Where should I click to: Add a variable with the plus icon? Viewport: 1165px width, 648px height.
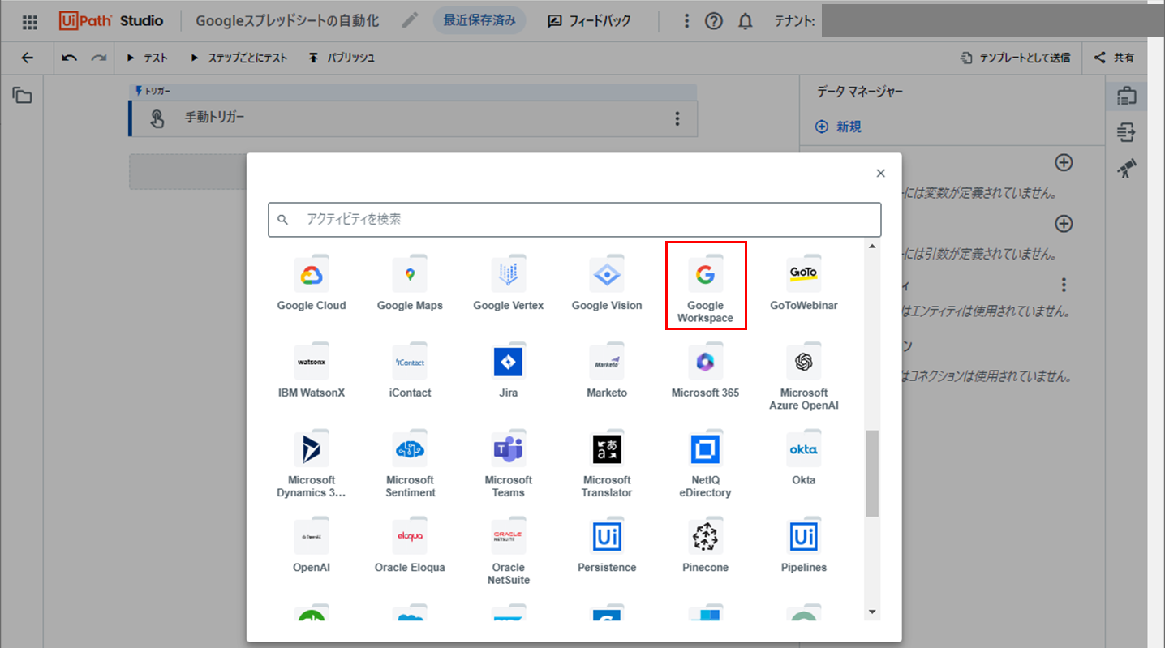pyautogui.click(x=1064, y=162)
